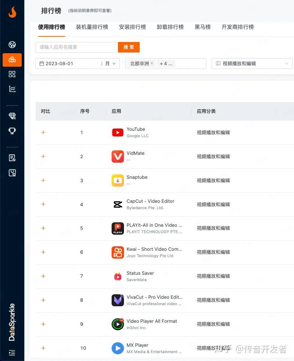Open the line chart icon in sidebar
294x361 pixels.
coord(12,89)
